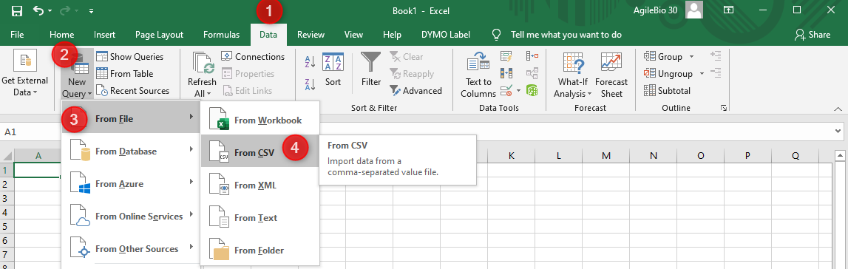The height and width of the screenshot is (269, 848).
Task: Click the Share button
Action: pos(813,35)
